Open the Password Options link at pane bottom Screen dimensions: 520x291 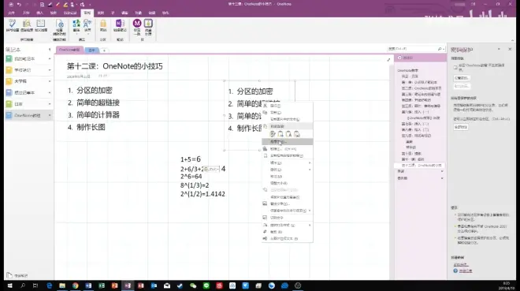[x=461, y=264]
